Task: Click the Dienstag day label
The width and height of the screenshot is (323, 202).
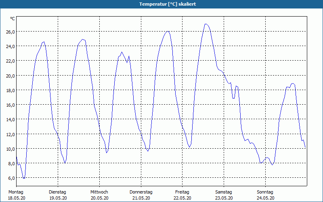Action: [57, 192]
